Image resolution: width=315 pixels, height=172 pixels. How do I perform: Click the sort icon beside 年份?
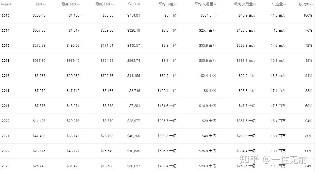click(x=10, y=4)
